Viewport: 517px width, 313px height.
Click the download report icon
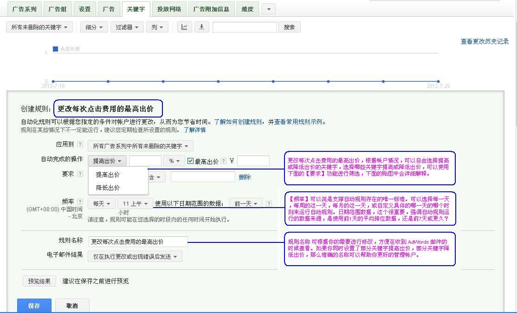coord(201,27)
